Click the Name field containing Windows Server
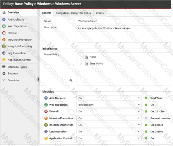Screen dimensions: 173x146 (123, 21)
